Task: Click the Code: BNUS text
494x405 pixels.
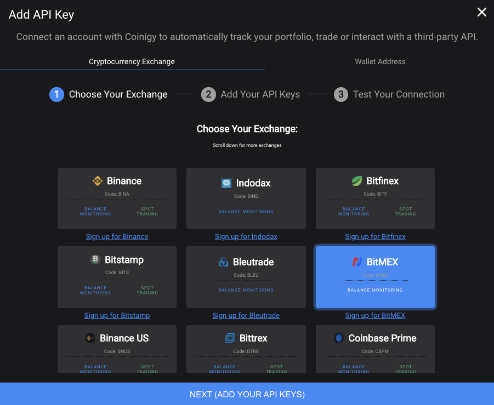Action: [x=117, y=351]
